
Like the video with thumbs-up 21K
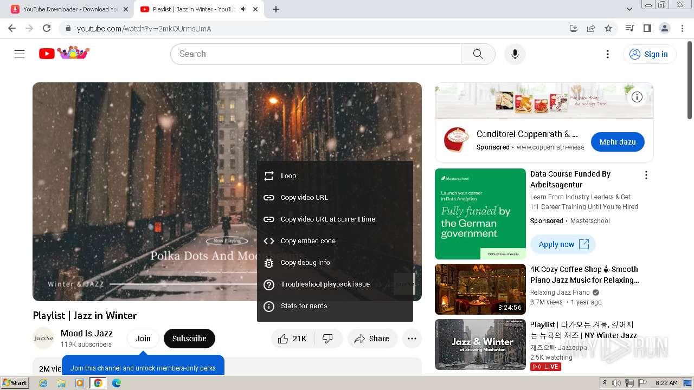(x=292, y=339)
